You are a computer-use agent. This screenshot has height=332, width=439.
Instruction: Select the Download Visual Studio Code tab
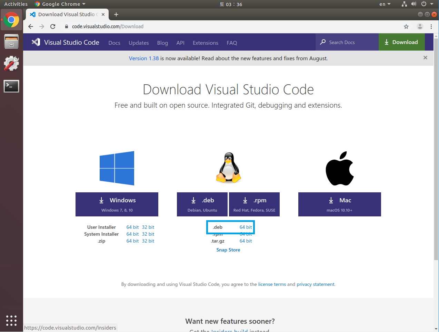coord(67,14)
